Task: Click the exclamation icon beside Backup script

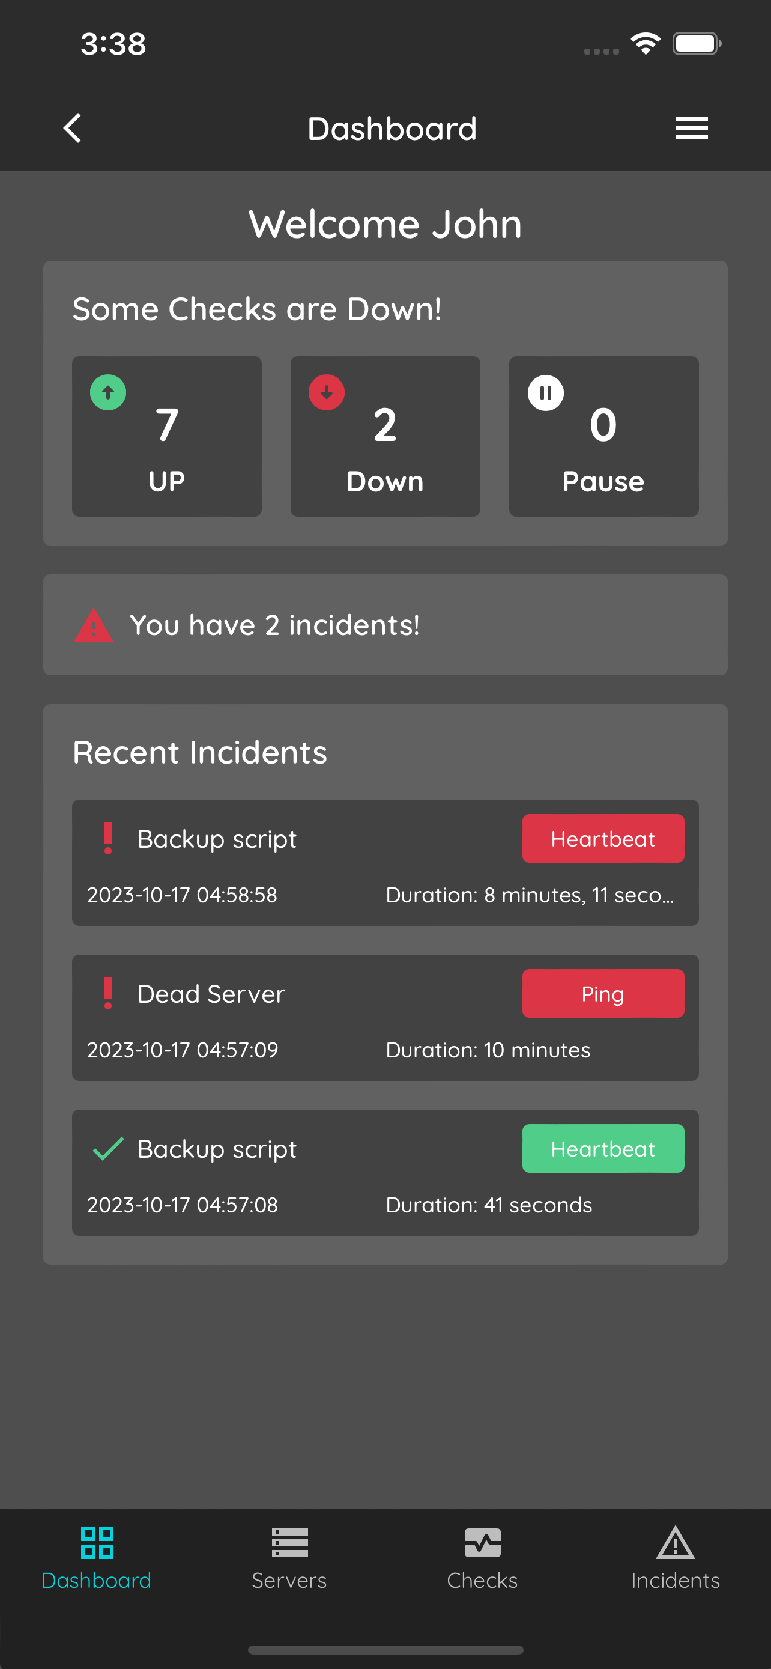Action: point(108,838)
